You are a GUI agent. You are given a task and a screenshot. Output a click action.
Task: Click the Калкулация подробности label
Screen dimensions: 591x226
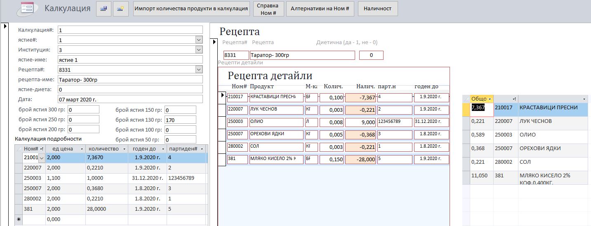(48, 139)
